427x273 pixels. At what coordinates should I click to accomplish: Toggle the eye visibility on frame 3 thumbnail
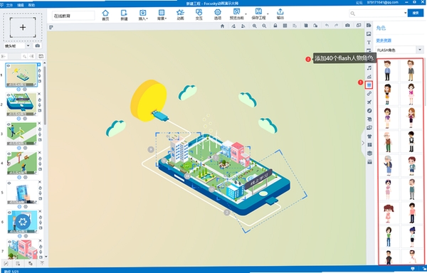pos(9,124)
